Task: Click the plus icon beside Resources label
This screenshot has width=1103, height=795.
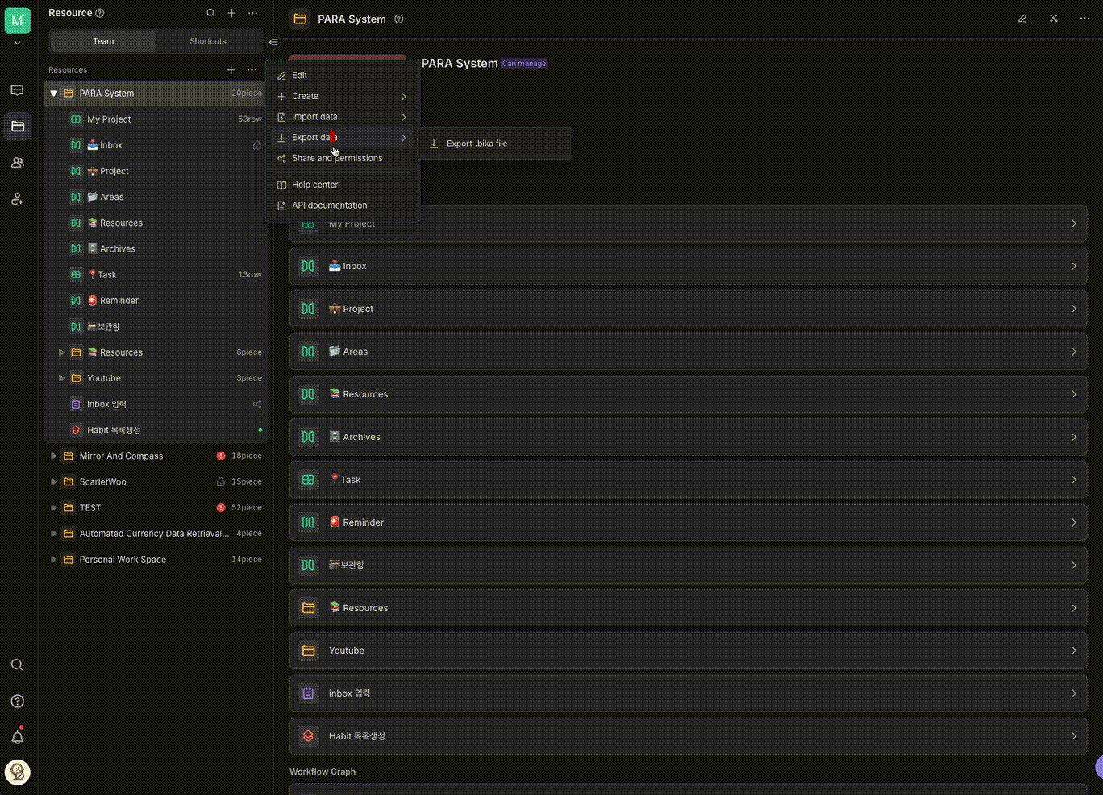Action: (x=231, y=70)
